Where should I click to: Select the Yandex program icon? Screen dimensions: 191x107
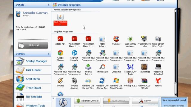[x=158, y=82]
